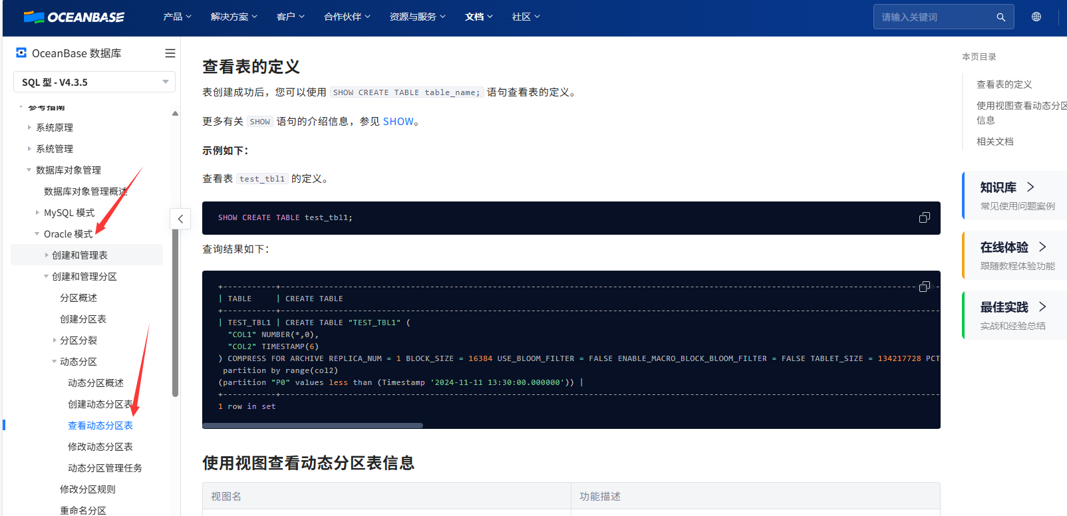The width and height of the screenshot is (1067, 516).
Task: Click the OceanBase logo
Action: (74, 17)
